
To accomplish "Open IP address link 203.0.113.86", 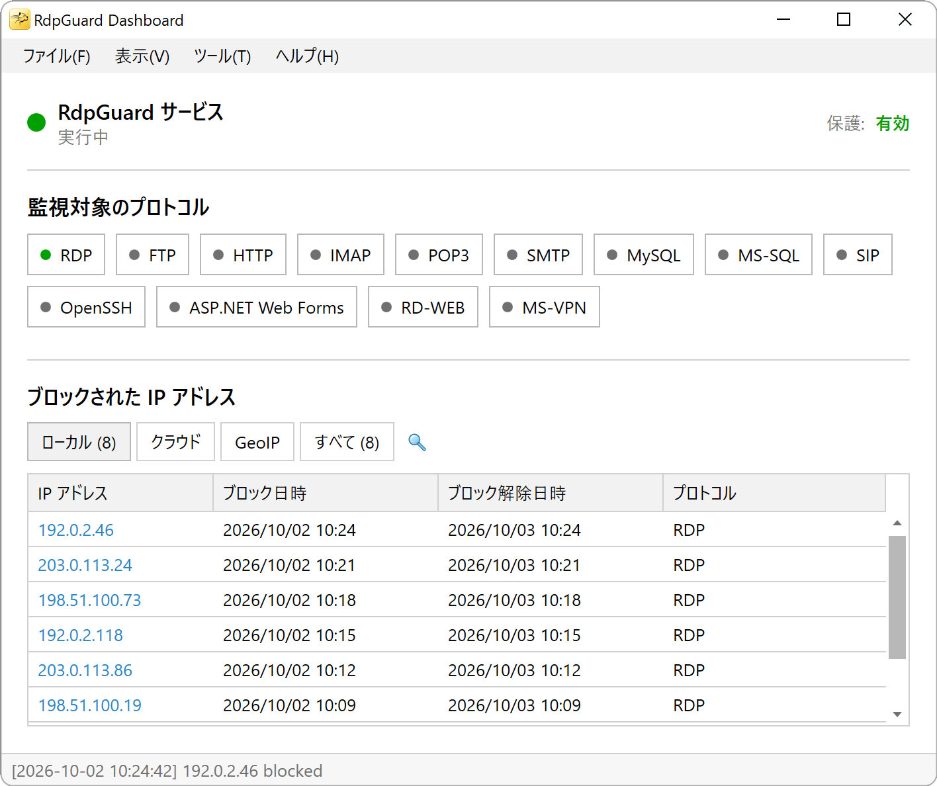I will point(85,670).
